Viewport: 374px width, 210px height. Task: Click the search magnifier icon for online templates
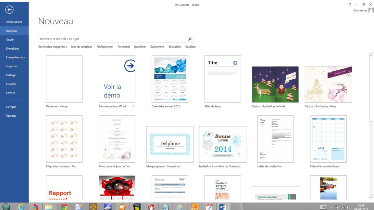(190, 39)
